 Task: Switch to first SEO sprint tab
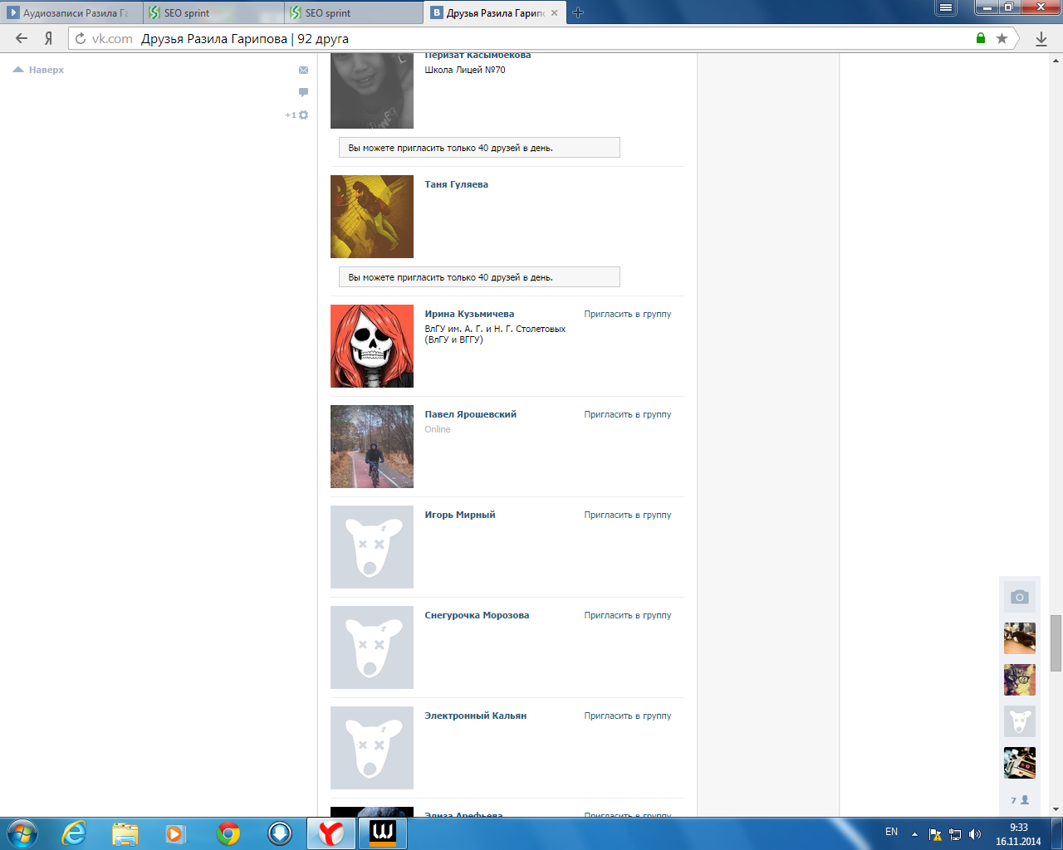pos(215,12)
